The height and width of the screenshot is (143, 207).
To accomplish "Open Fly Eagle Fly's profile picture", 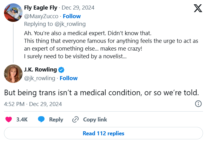I will pos(13,12).
